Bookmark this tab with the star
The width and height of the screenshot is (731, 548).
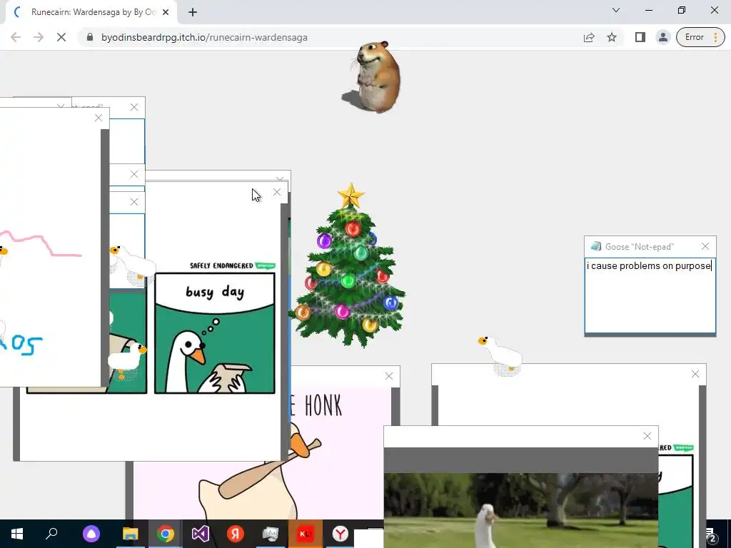tap(612, 37)
